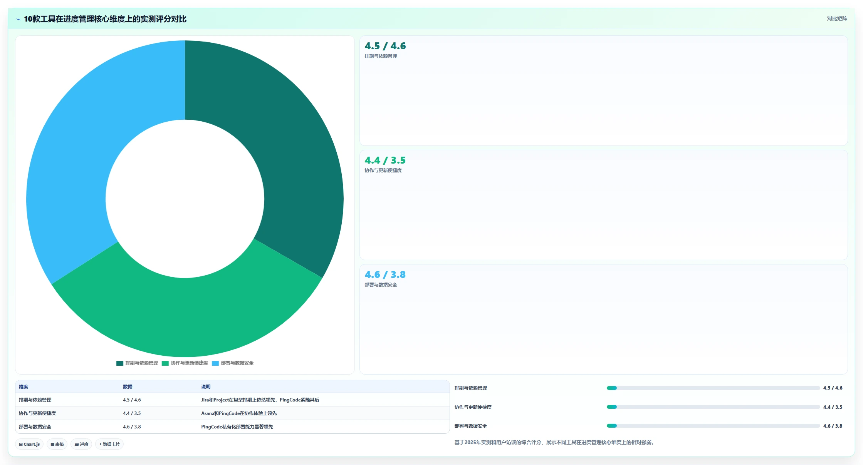Click the 对比矩阵 label in the header
Image resolution: width=863 pixels, height=465 pixels.
click(837, 18)
